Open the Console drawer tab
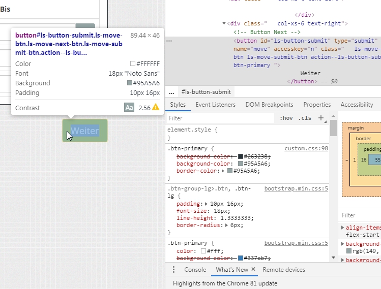This screenshot has width=381, height=289. [195, 270]
